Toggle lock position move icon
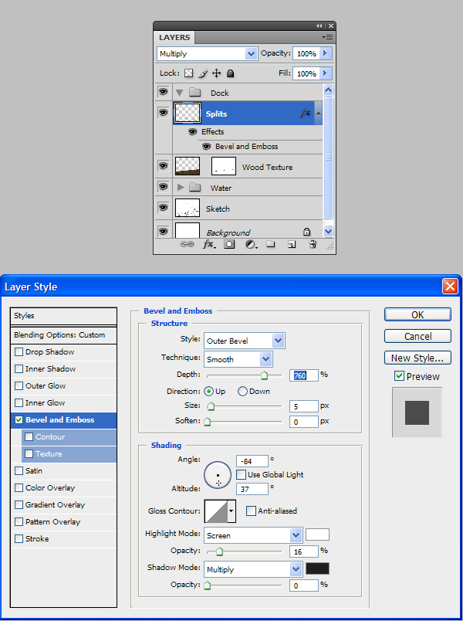 click(x=217, y=73)
